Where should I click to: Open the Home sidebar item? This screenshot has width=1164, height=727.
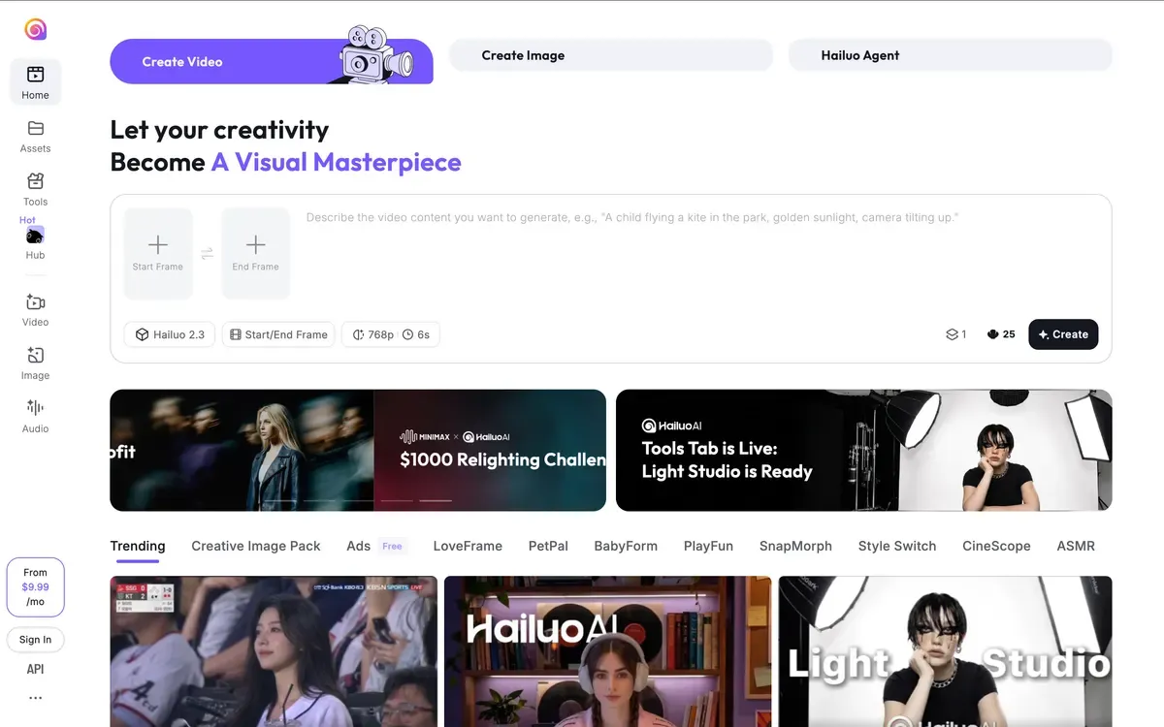coord(36,82)
